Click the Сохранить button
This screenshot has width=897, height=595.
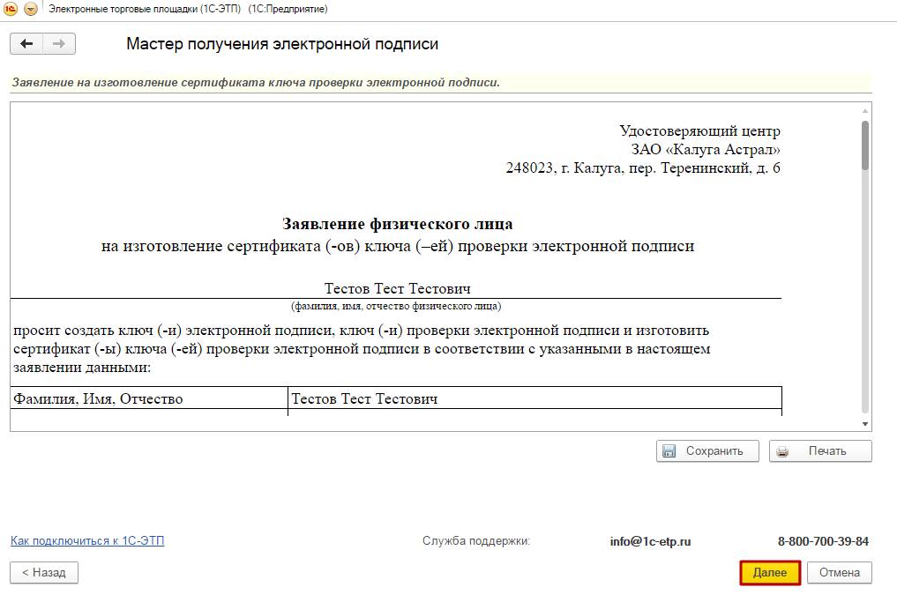(x=707, y=451)
